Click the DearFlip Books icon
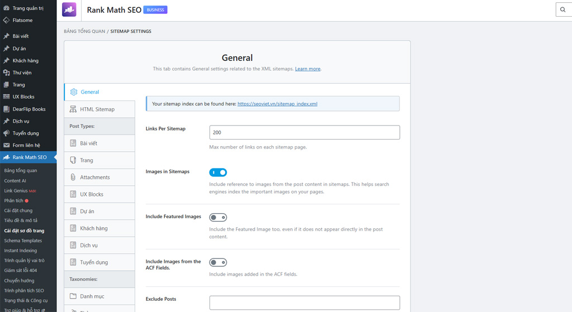This screenshot has width=572, height=312. (x=6, y=109)
